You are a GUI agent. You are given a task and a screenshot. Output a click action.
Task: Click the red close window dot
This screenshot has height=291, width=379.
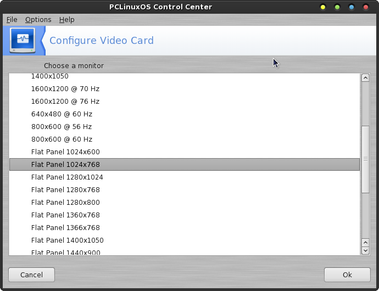coord(366,7)
